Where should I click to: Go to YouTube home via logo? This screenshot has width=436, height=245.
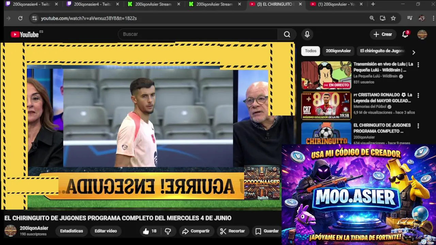[25, 34]
